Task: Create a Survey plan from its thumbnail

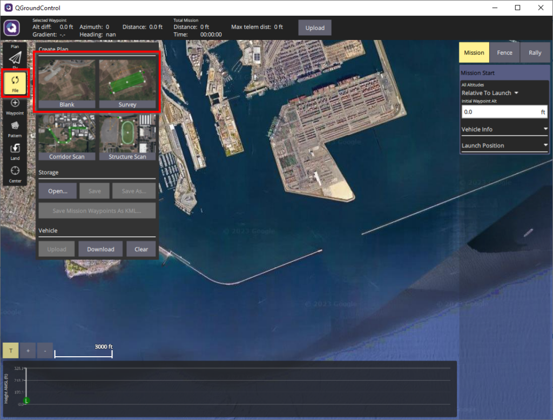Action: tap(128, 81)
